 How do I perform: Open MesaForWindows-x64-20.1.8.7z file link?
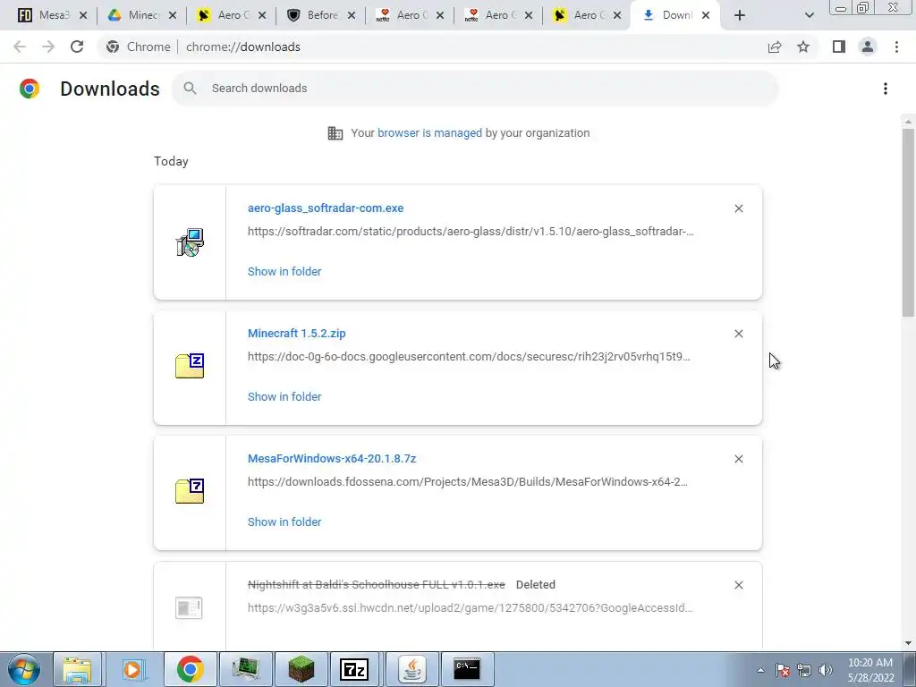click(332, 459)
